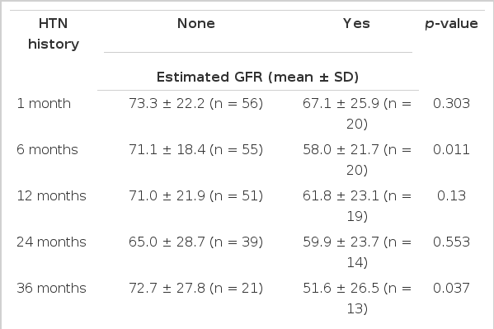This screenshot has width=494, height=329.
Task: Click the p-value 0.553
Action: 451,242
